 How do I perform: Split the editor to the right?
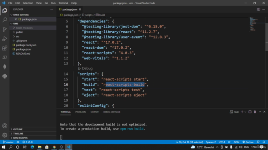click(x=258, y=9)
